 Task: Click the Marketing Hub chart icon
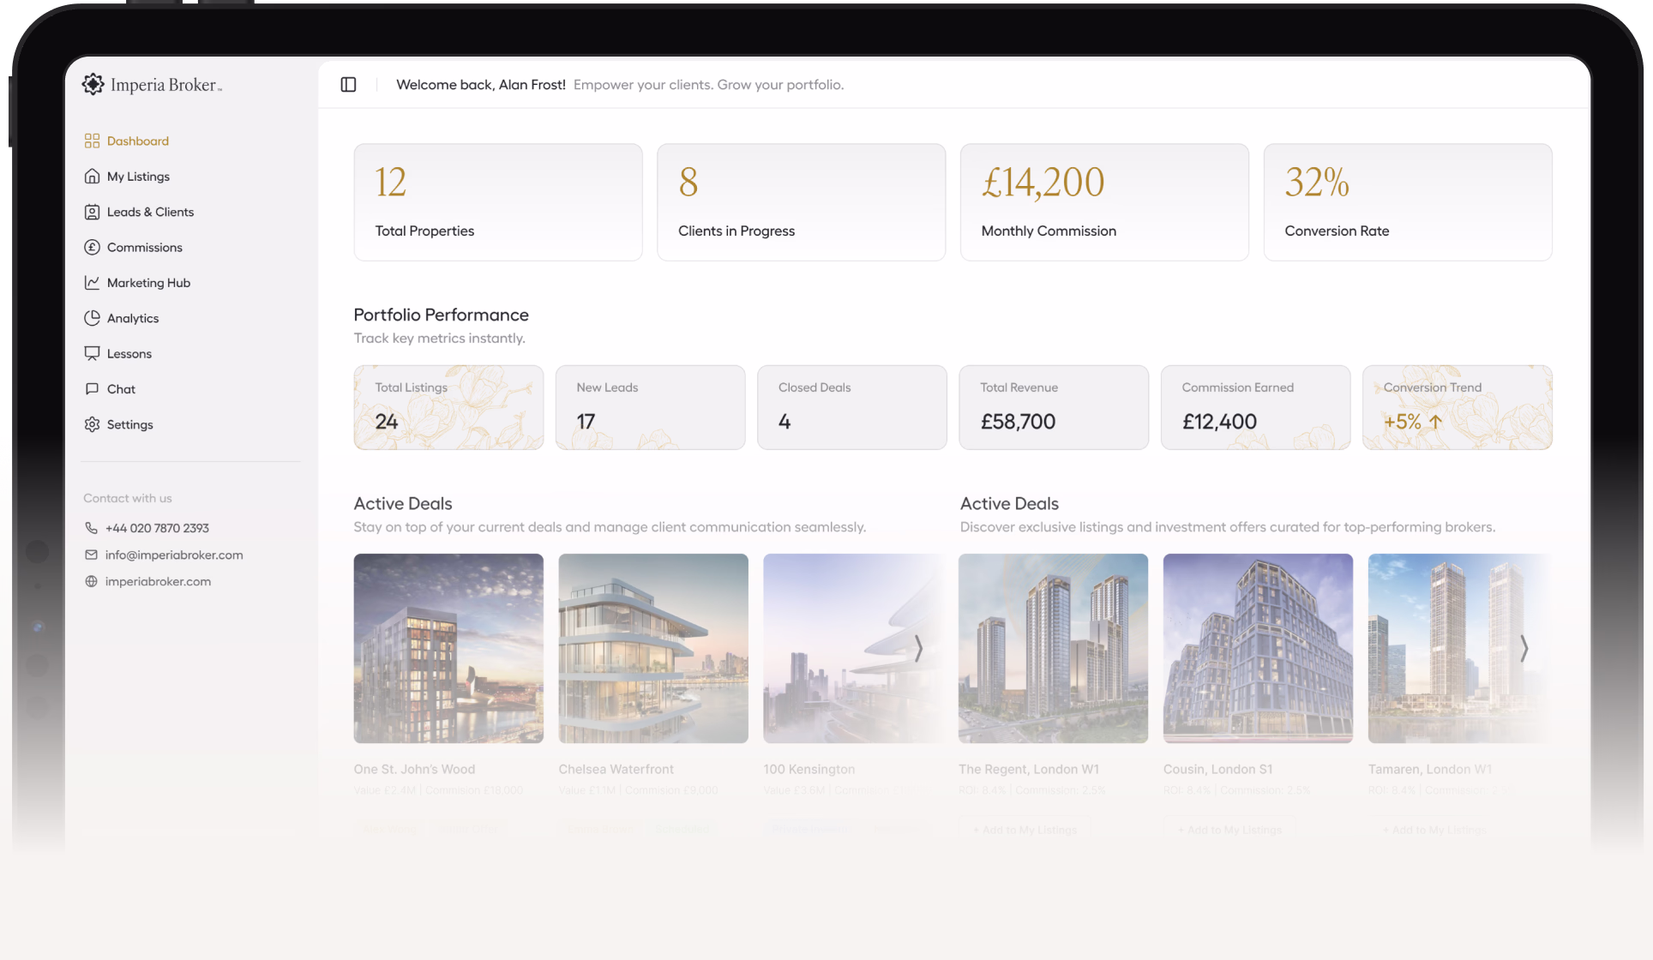(x=92, y=282)
